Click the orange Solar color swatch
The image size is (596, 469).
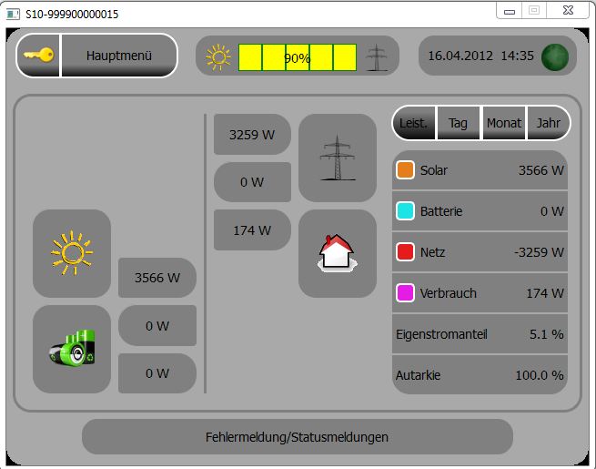point(405,170)
